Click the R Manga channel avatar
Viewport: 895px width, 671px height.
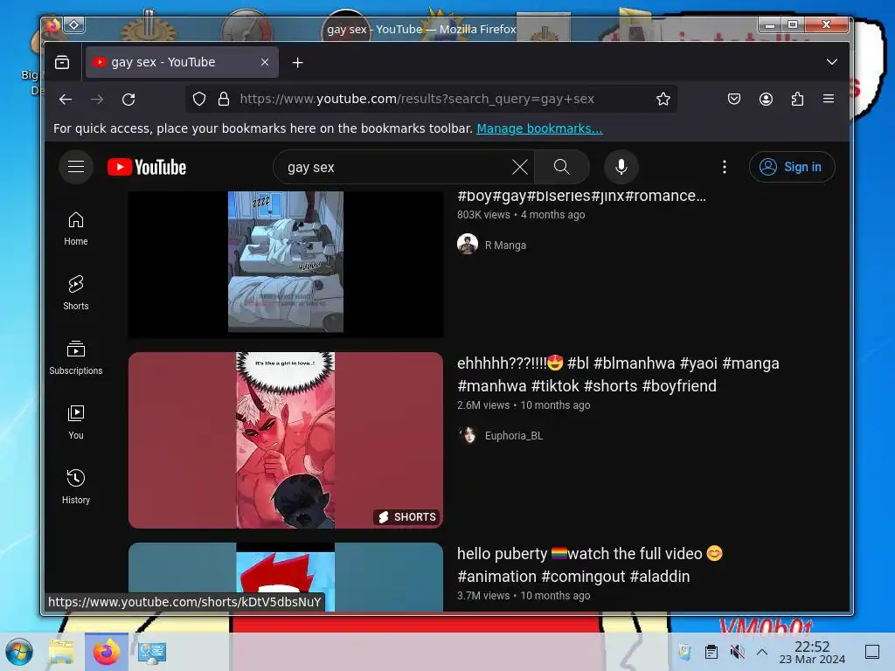[468, 245]
